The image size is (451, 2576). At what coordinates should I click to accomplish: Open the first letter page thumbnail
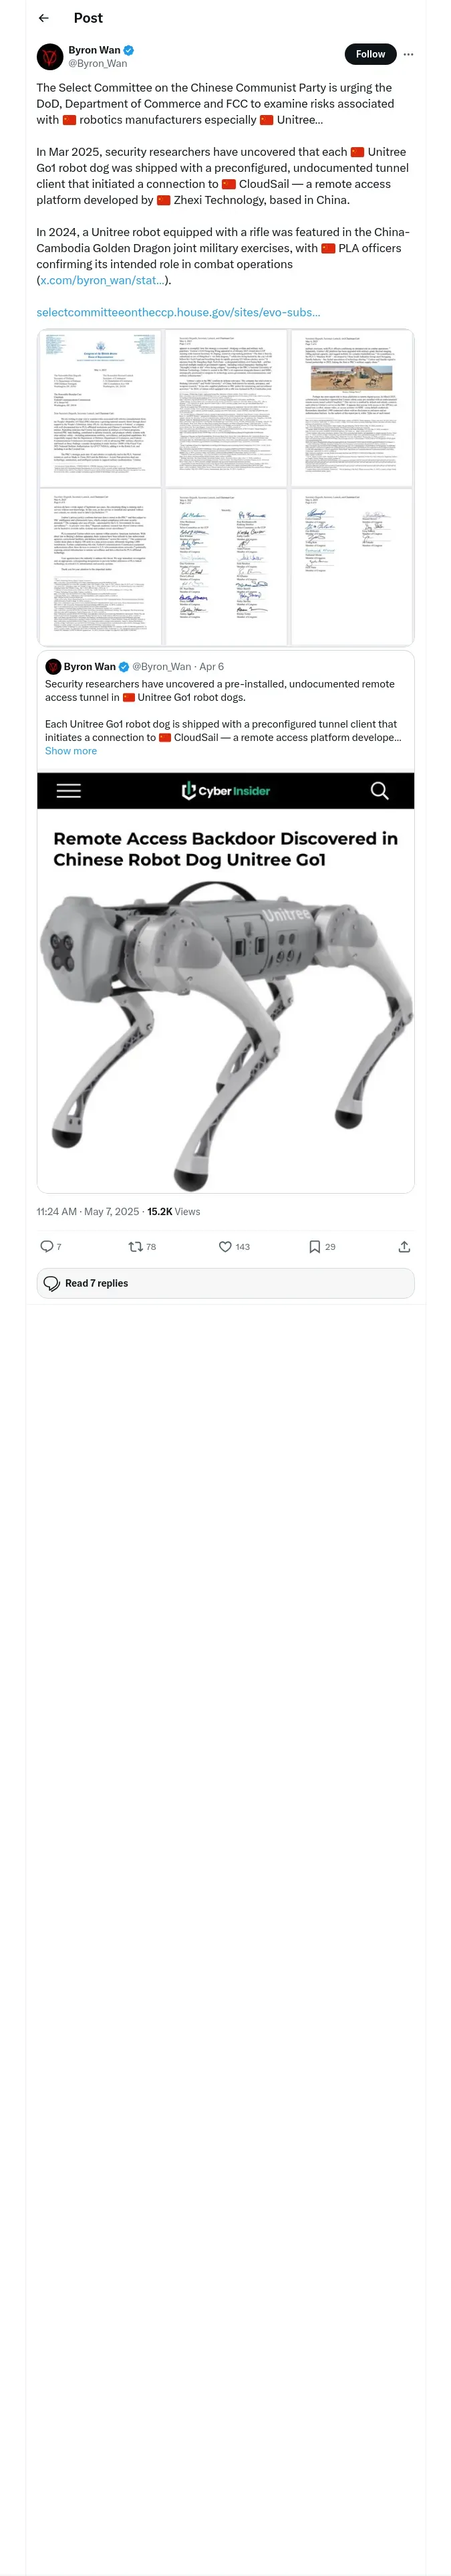[x=100, y=408]
